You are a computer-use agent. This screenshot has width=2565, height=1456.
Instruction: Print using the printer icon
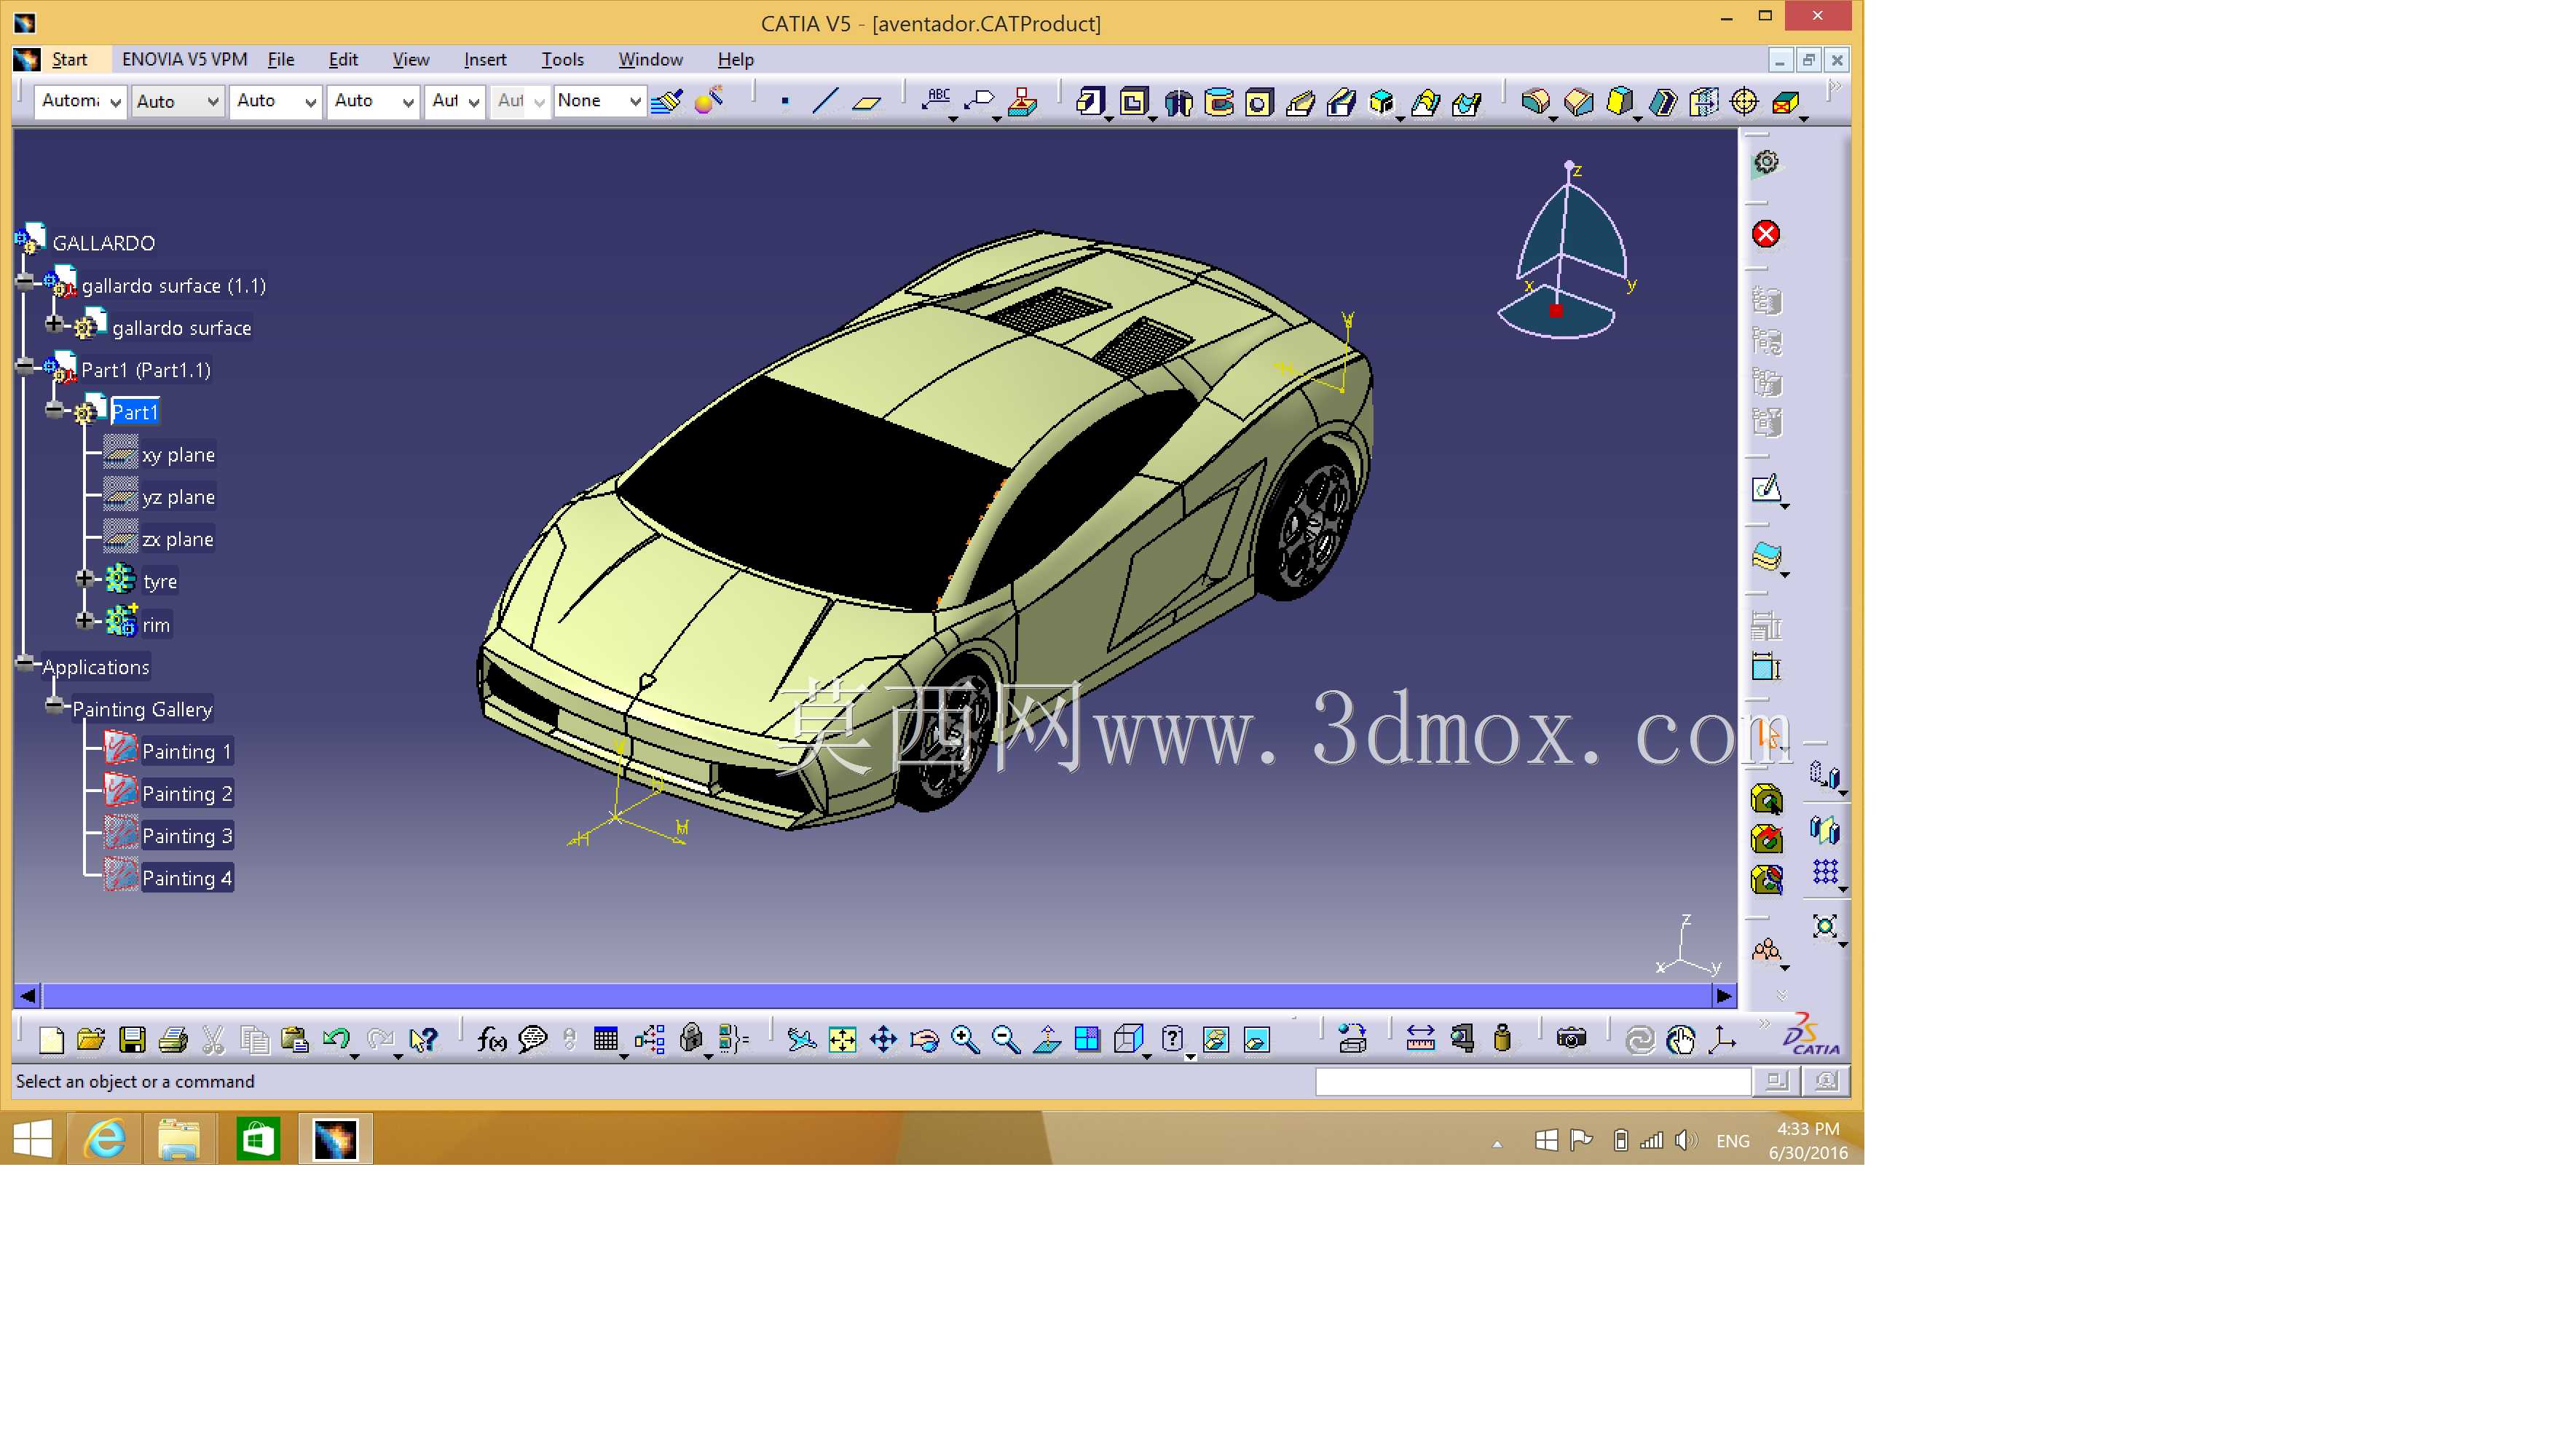(173, 1040)
